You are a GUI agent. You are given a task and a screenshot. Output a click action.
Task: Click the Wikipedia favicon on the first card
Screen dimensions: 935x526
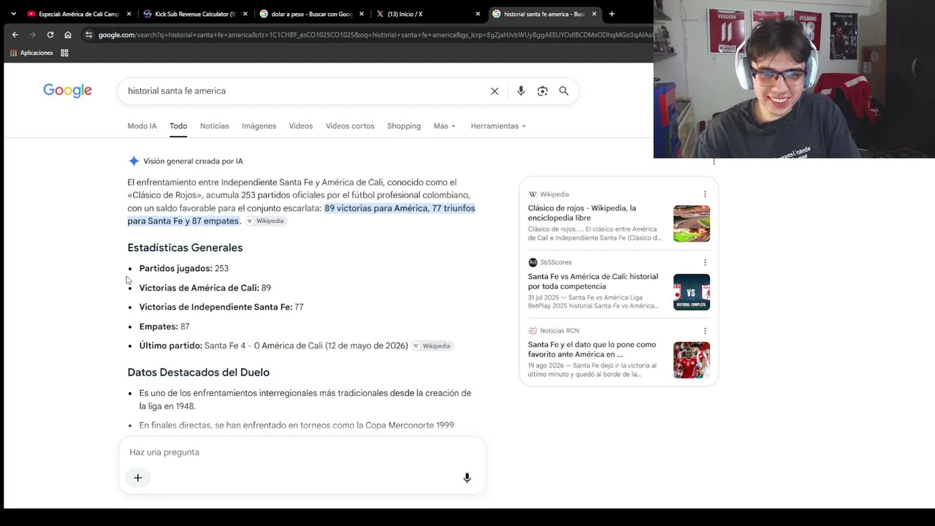coord(533,194)
